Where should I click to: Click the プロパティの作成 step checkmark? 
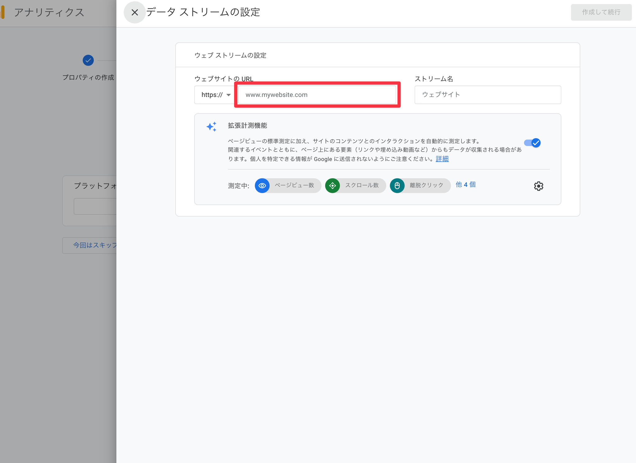[x=88, y=60]
